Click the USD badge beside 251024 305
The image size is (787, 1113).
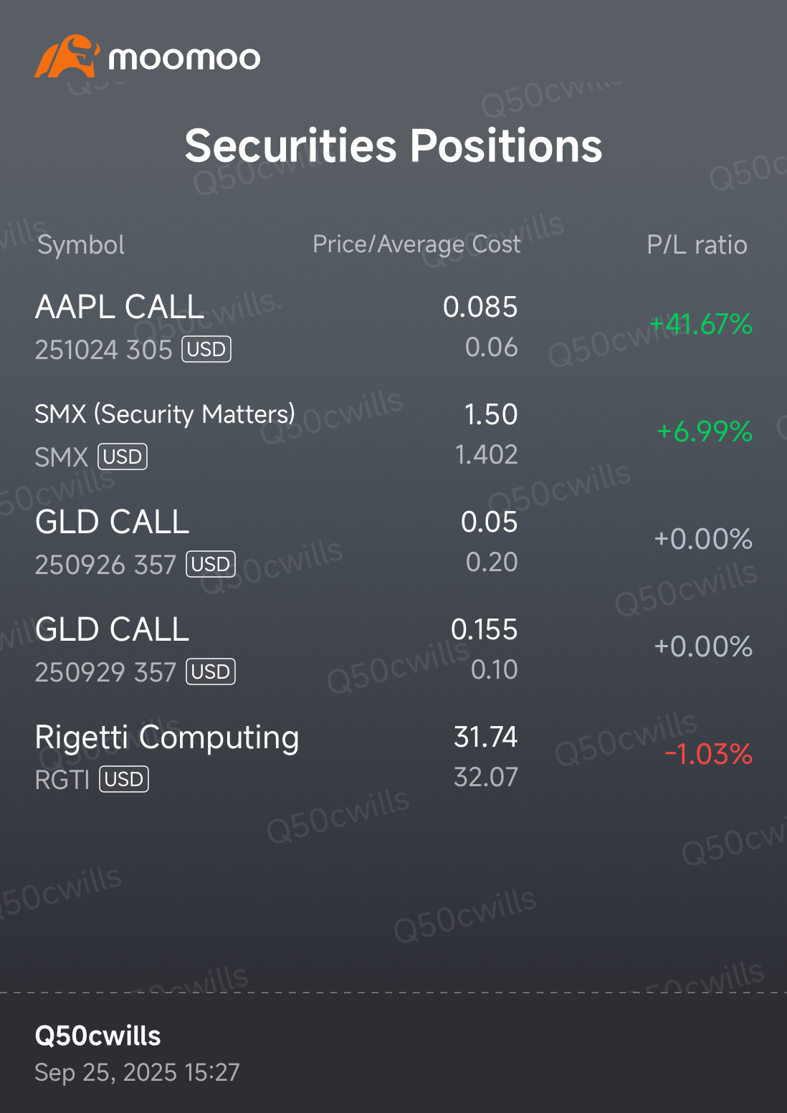point(206,350)
